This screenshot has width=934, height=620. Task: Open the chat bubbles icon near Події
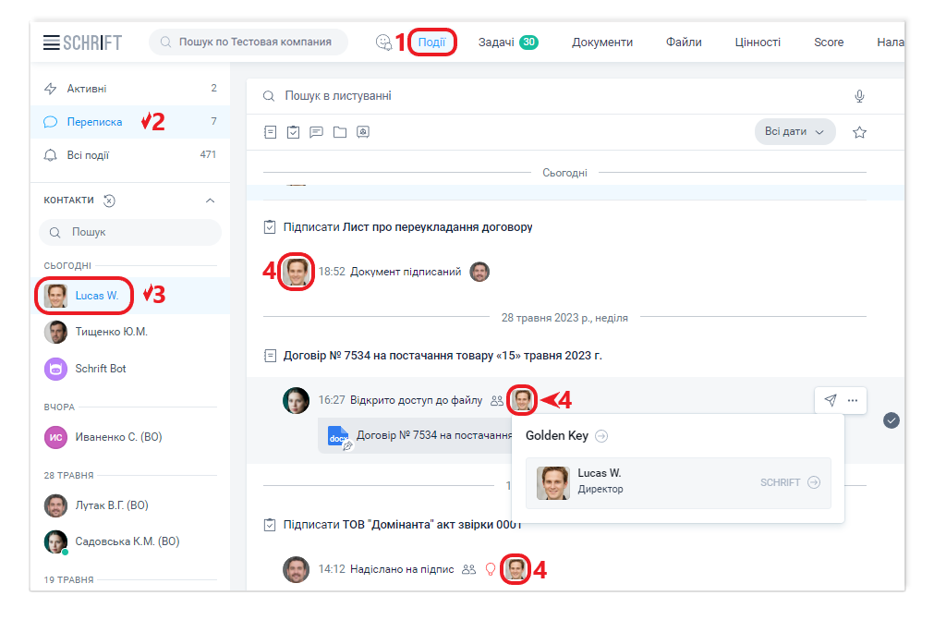[x=383, y=43]
